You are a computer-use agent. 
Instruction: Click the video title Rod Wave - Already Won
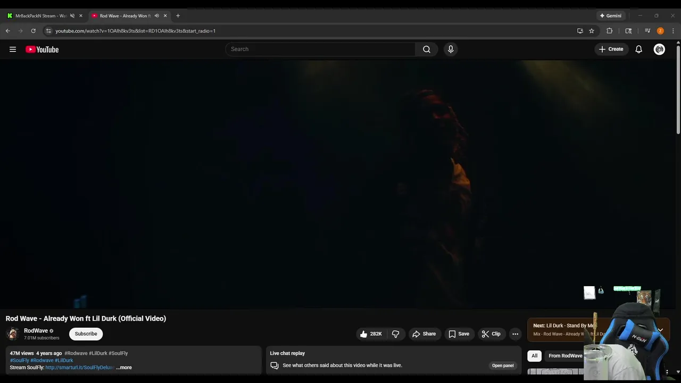click(x=86, y=319)
